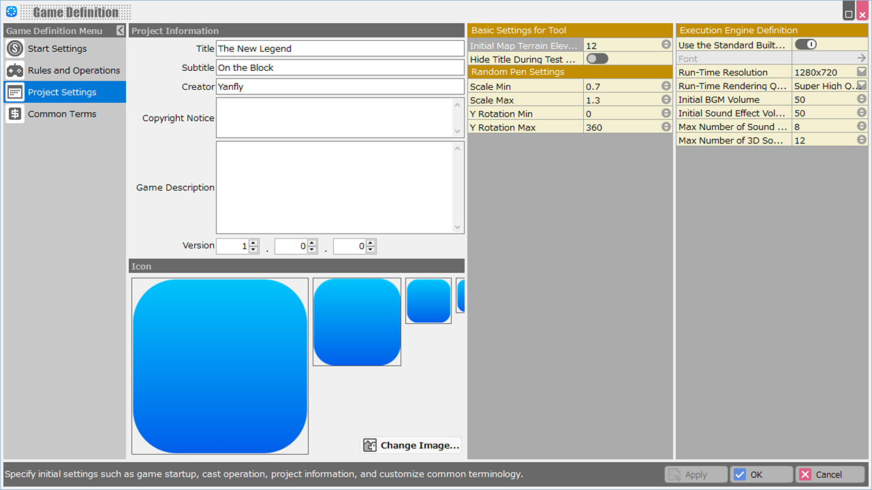Viewport: 872px width, 490px height.
Task: Click the Scale Min adjustment icon
Action: point(666,86)
